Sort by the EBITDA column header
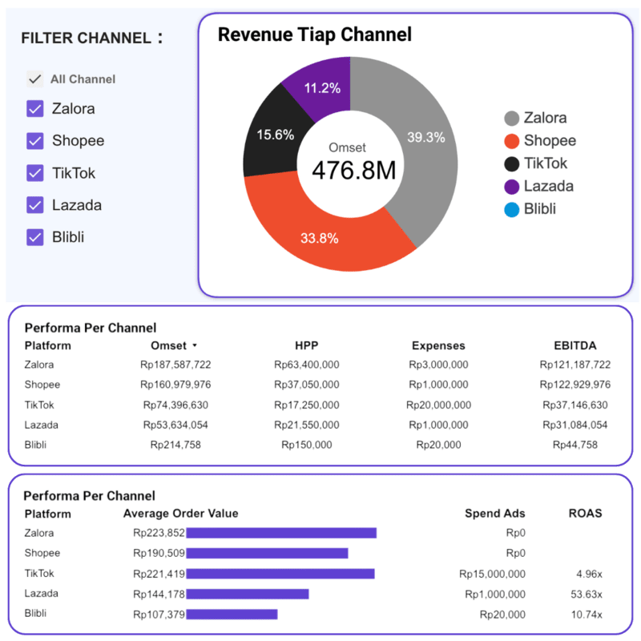The image size is (641, 641). point(576,346)
